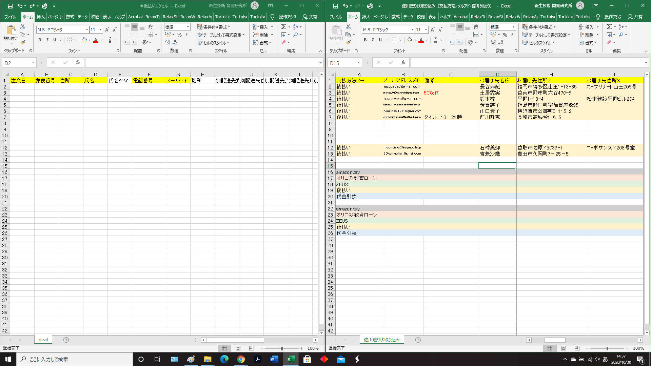Click format painter in the left window clipboard group
651x366 pixels.
tap(23, 42)
